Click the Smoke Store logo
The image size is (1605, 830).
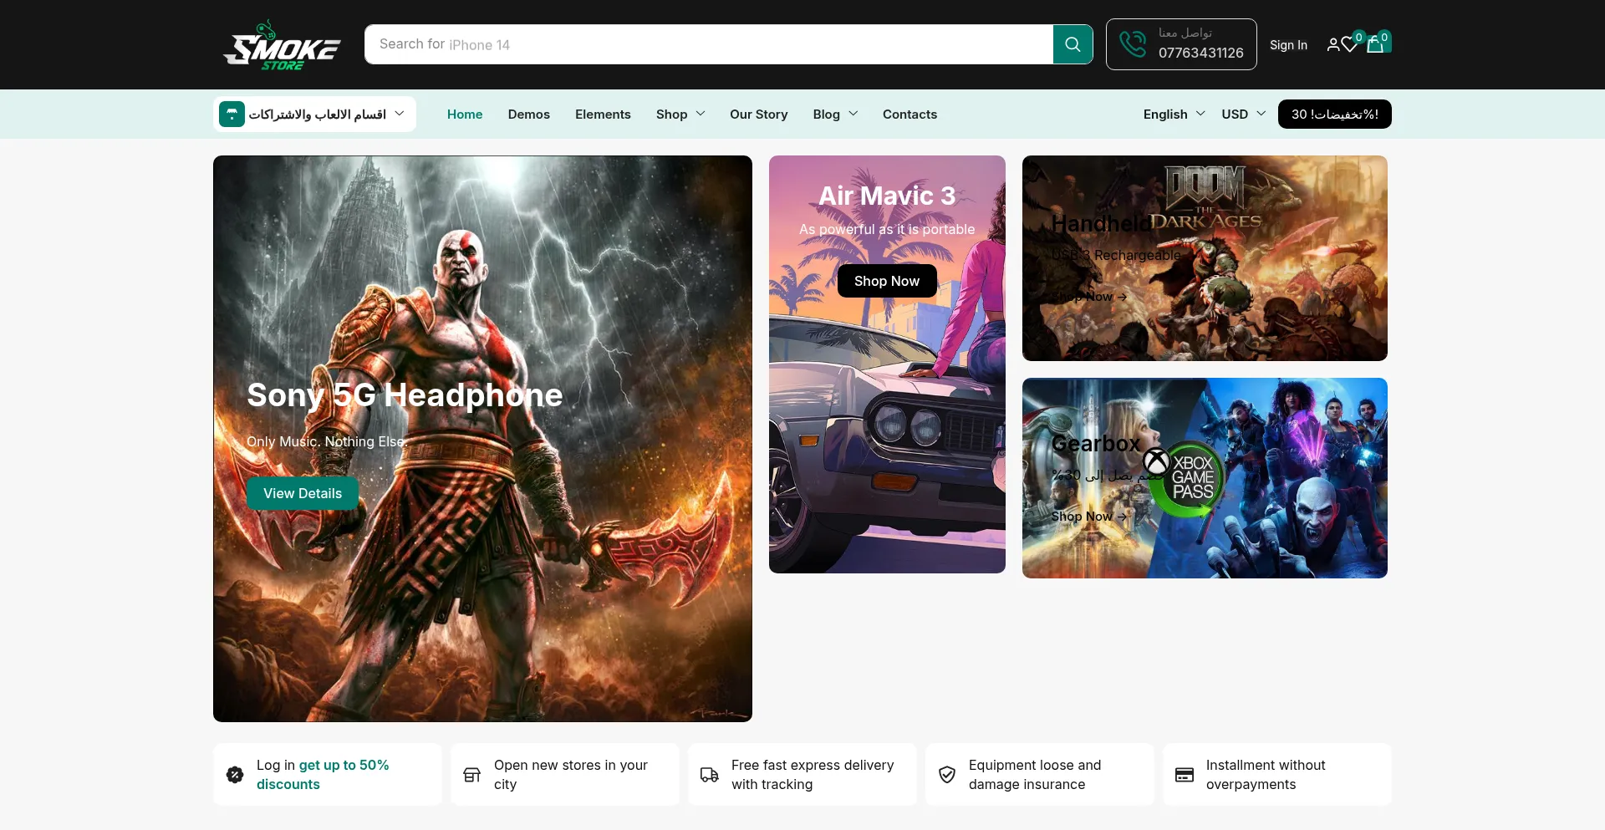pos(282,45)
